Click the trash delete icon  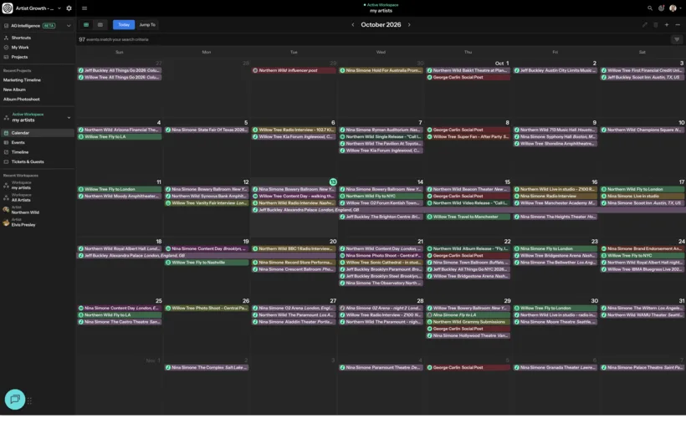[x=655, y=25]
